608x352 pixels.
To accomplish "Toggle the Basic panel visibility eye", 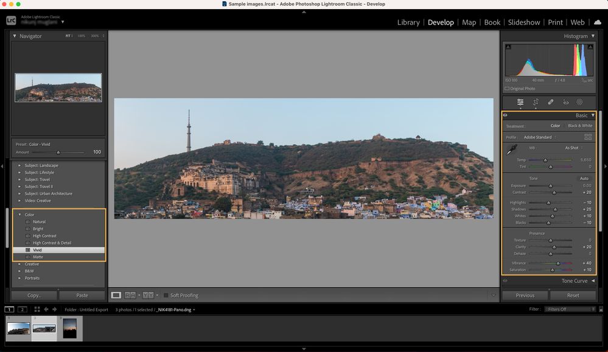I will click(x=505, y=115).
